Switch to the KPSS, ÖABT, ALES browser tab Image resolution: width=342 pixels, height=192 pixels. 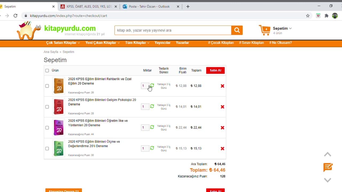(88, 6)
